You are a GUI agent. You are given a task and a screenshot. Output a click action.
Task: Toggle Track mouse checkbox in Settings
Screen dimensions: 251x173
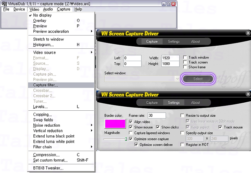click(220, 127)
